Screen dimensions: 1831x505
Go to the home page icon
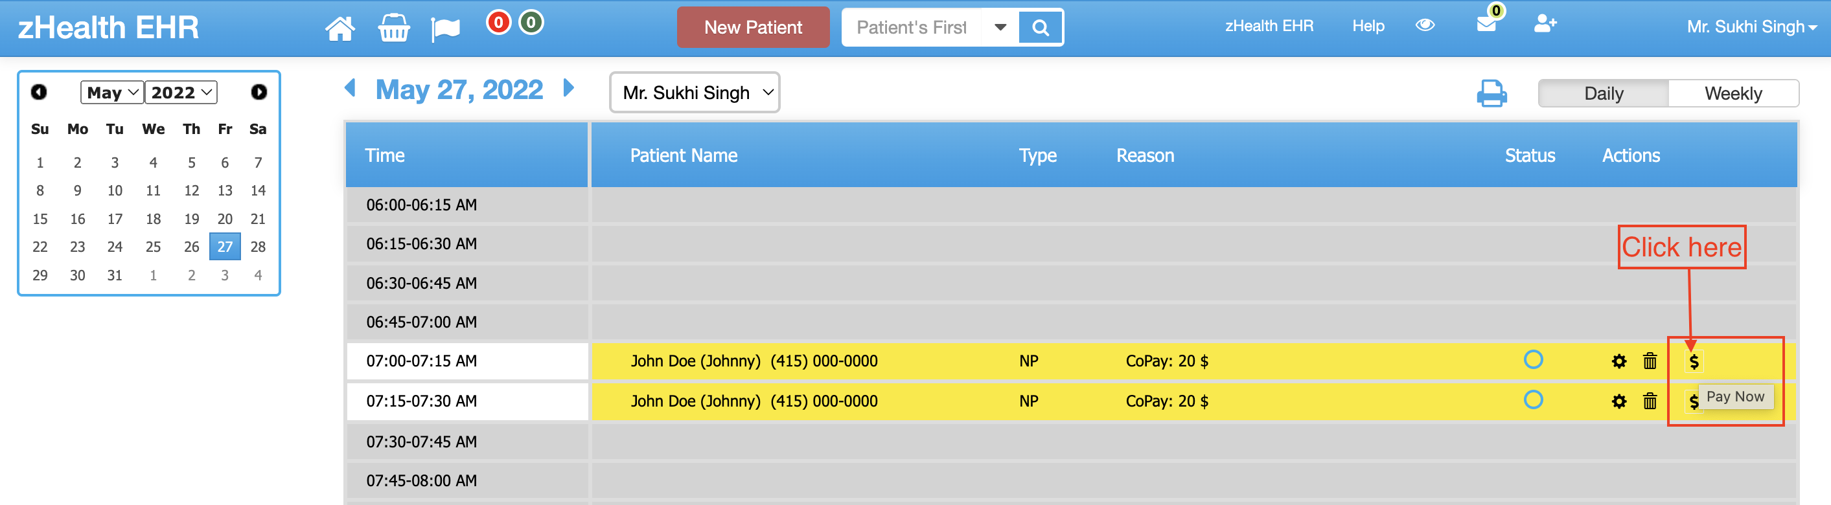coord(340,28)
